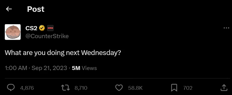Click the 4,876 replies count
The height and width of the screenshot is (95, 232).
[27, 88]
